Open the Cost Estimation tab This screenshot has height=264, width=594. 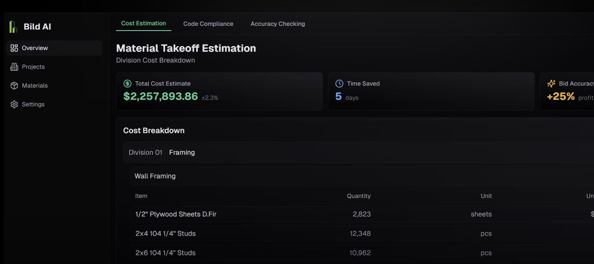(x=144, y=24)
